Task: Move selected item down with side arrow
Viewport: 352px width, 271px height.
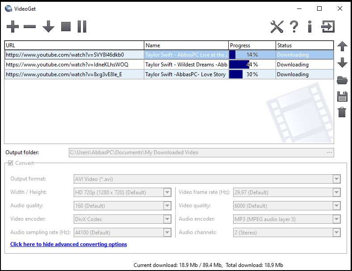Action: click(342, 63)
